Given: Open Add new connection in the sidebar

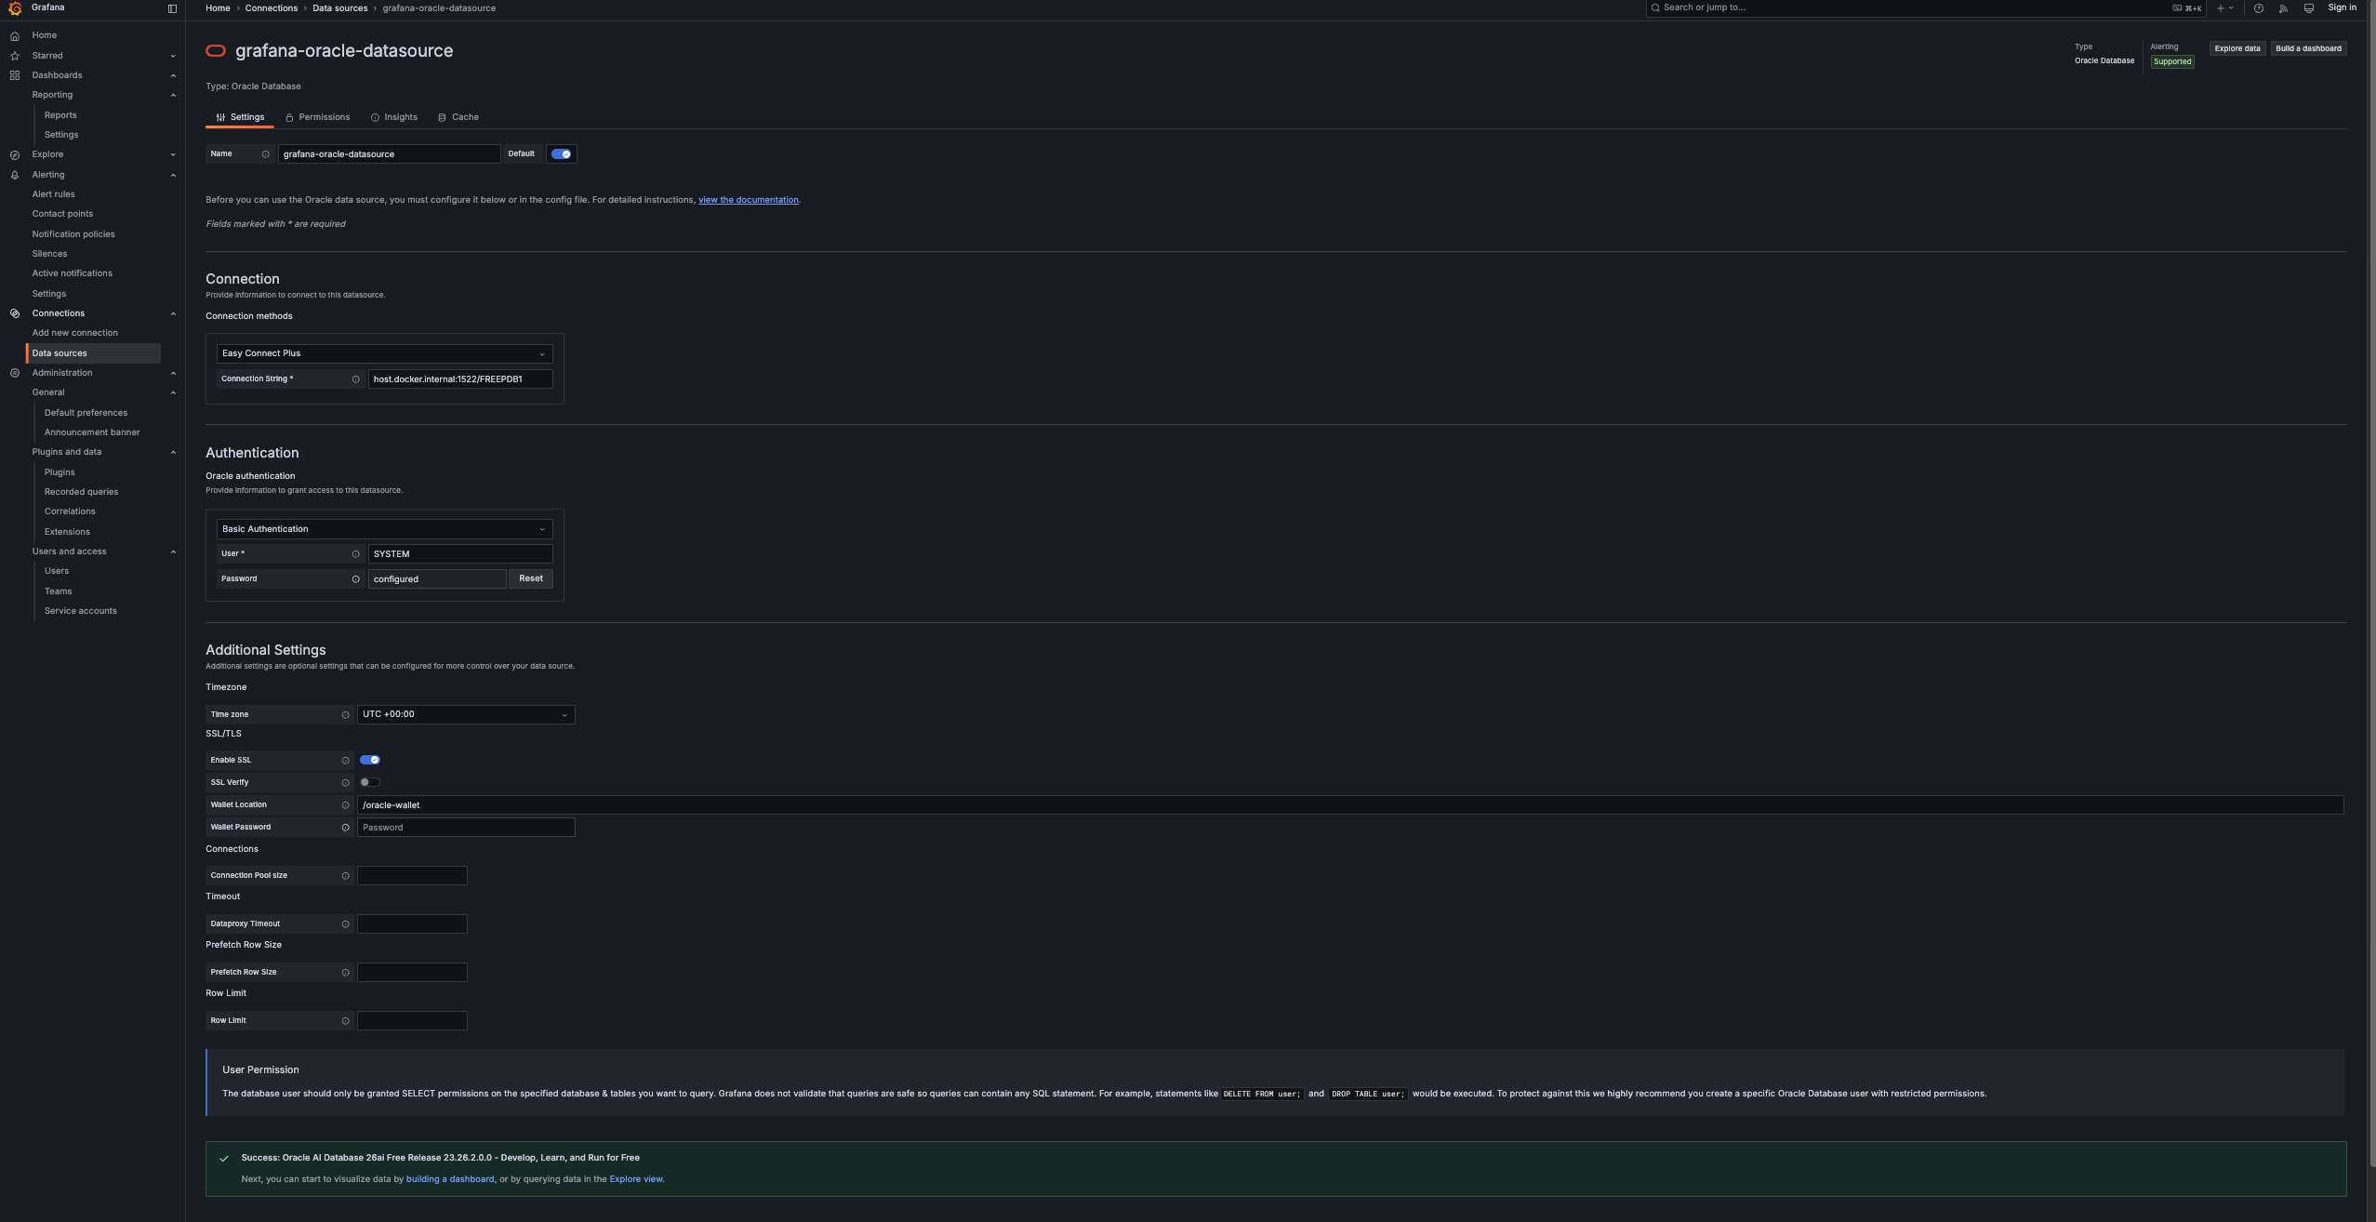Looking at the screenshot, I should pyautogui.click(x=75, y=333).
